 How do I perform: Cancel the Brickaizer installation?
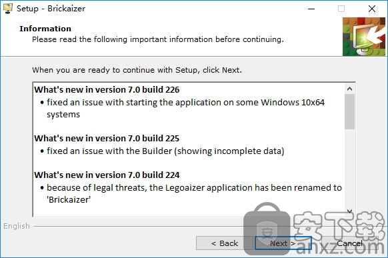349,243
